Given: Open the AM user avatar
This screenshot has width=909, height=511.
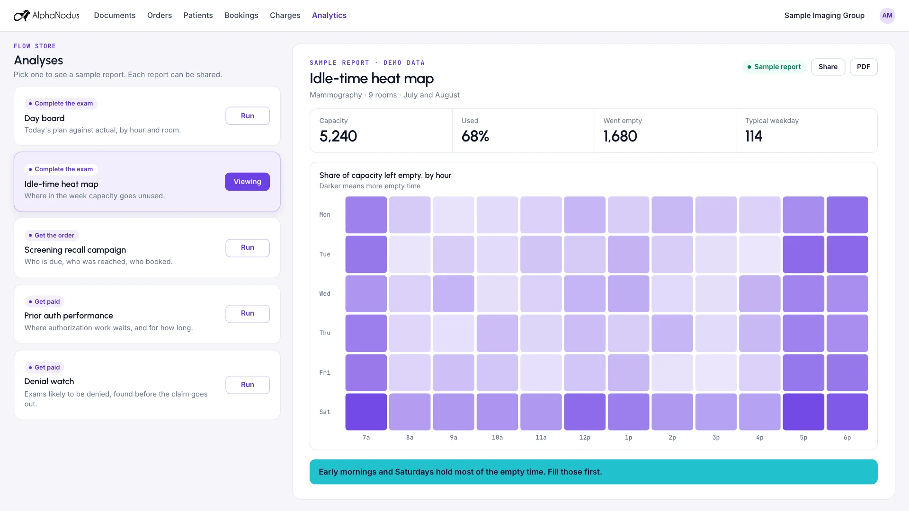Looking at the screenshot, I should pos(887,16).
